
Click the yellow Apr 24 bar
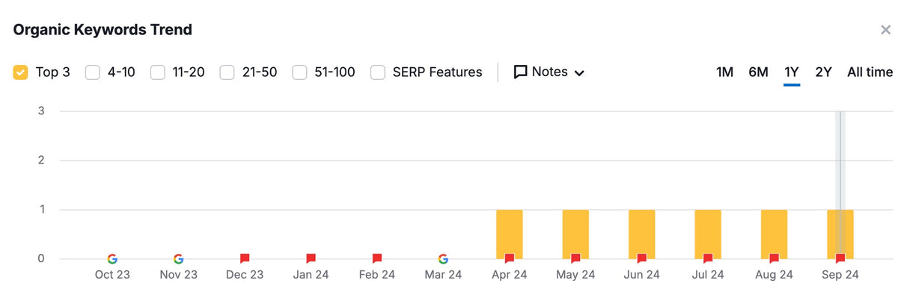point(510,234)
